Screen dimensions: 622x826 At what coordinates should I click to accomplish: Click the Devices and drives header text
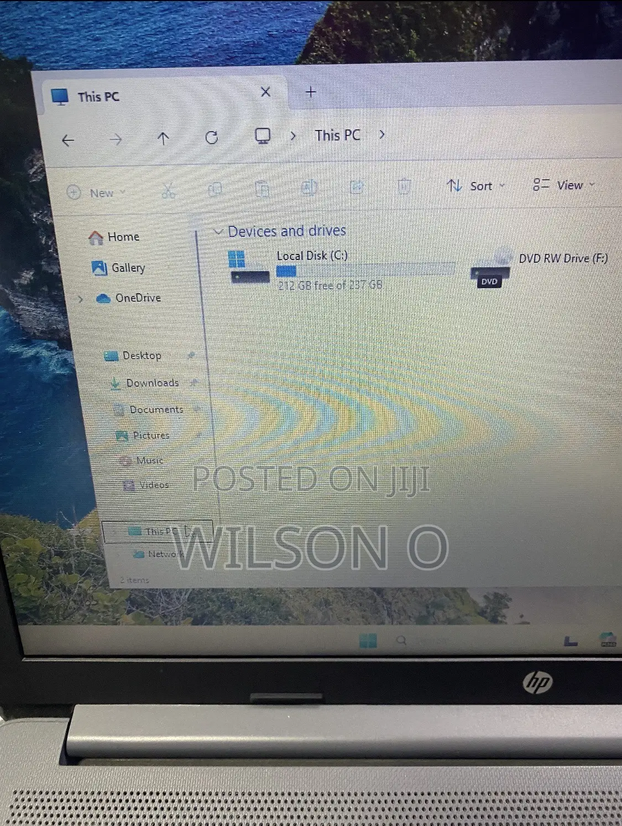point(287,231)
